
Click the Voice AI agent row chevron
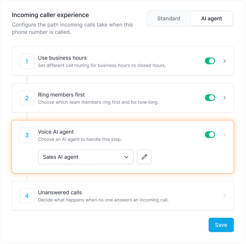tap(225, 135)
